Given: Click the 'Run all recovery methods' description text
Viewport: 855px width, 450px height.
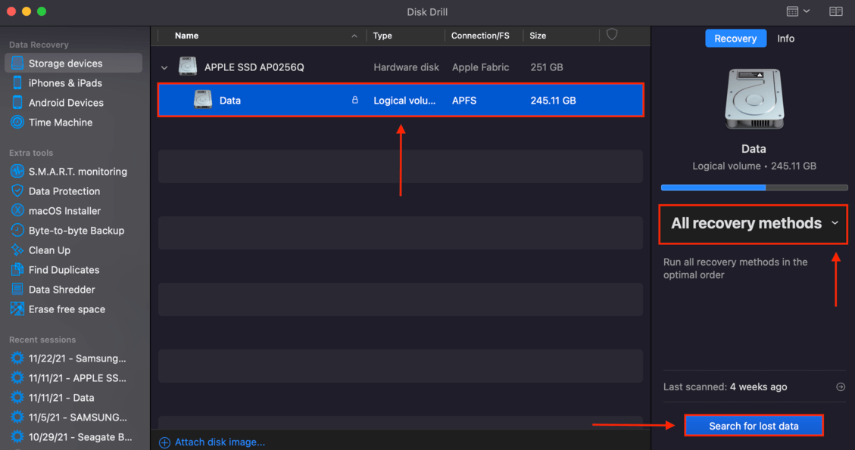Looking at the screenshot, I should coord(735,268).
